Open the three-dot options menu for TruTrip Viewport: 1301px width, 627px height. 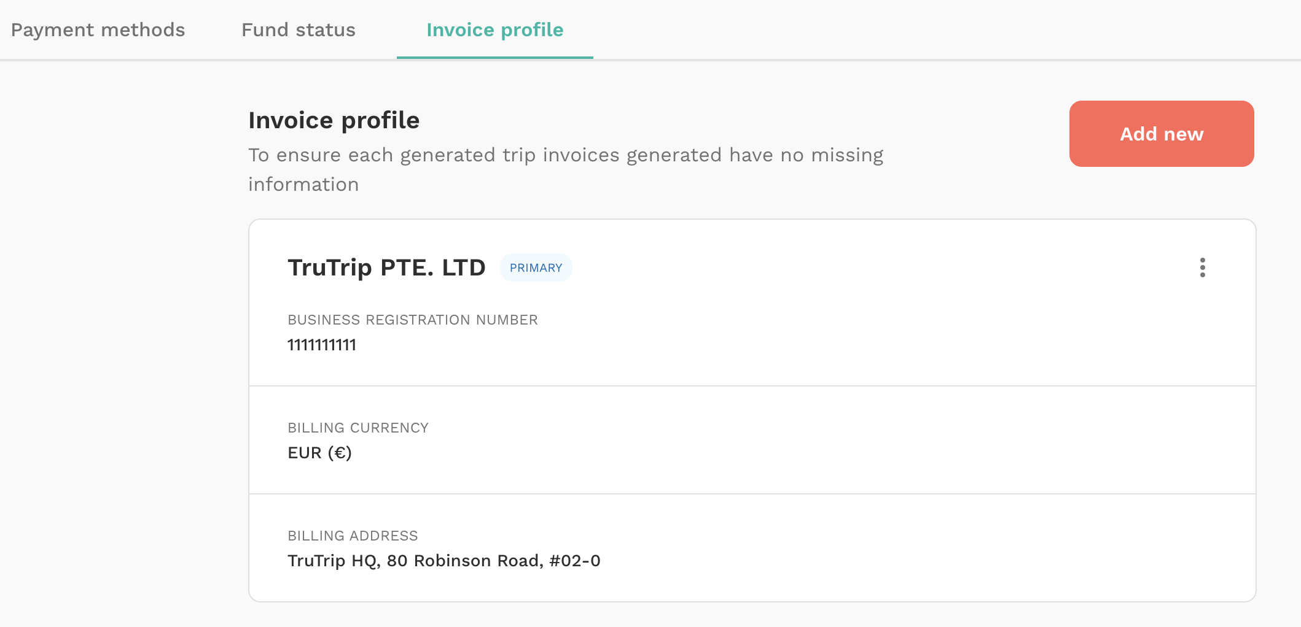1202,267
